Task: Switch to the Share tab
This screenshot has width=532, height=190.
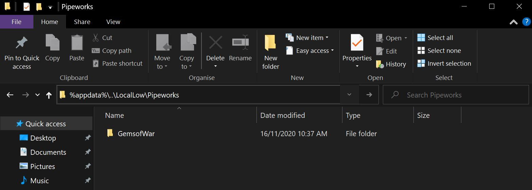Action: click(82, 22)
